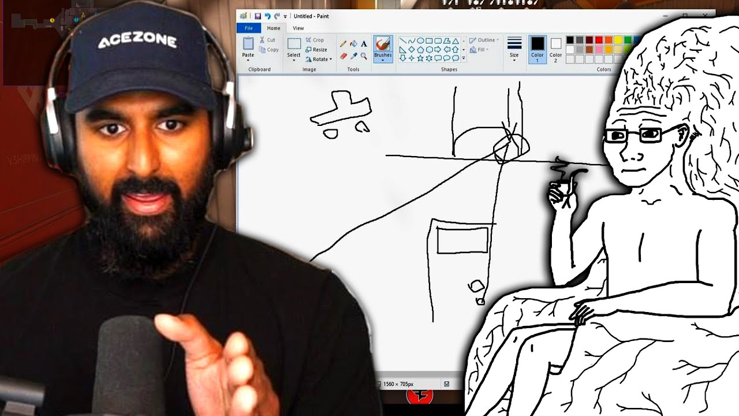Screen dimensions: 739x416
Task: Switch active color to Color 2
Action: [x=555, y=49]
